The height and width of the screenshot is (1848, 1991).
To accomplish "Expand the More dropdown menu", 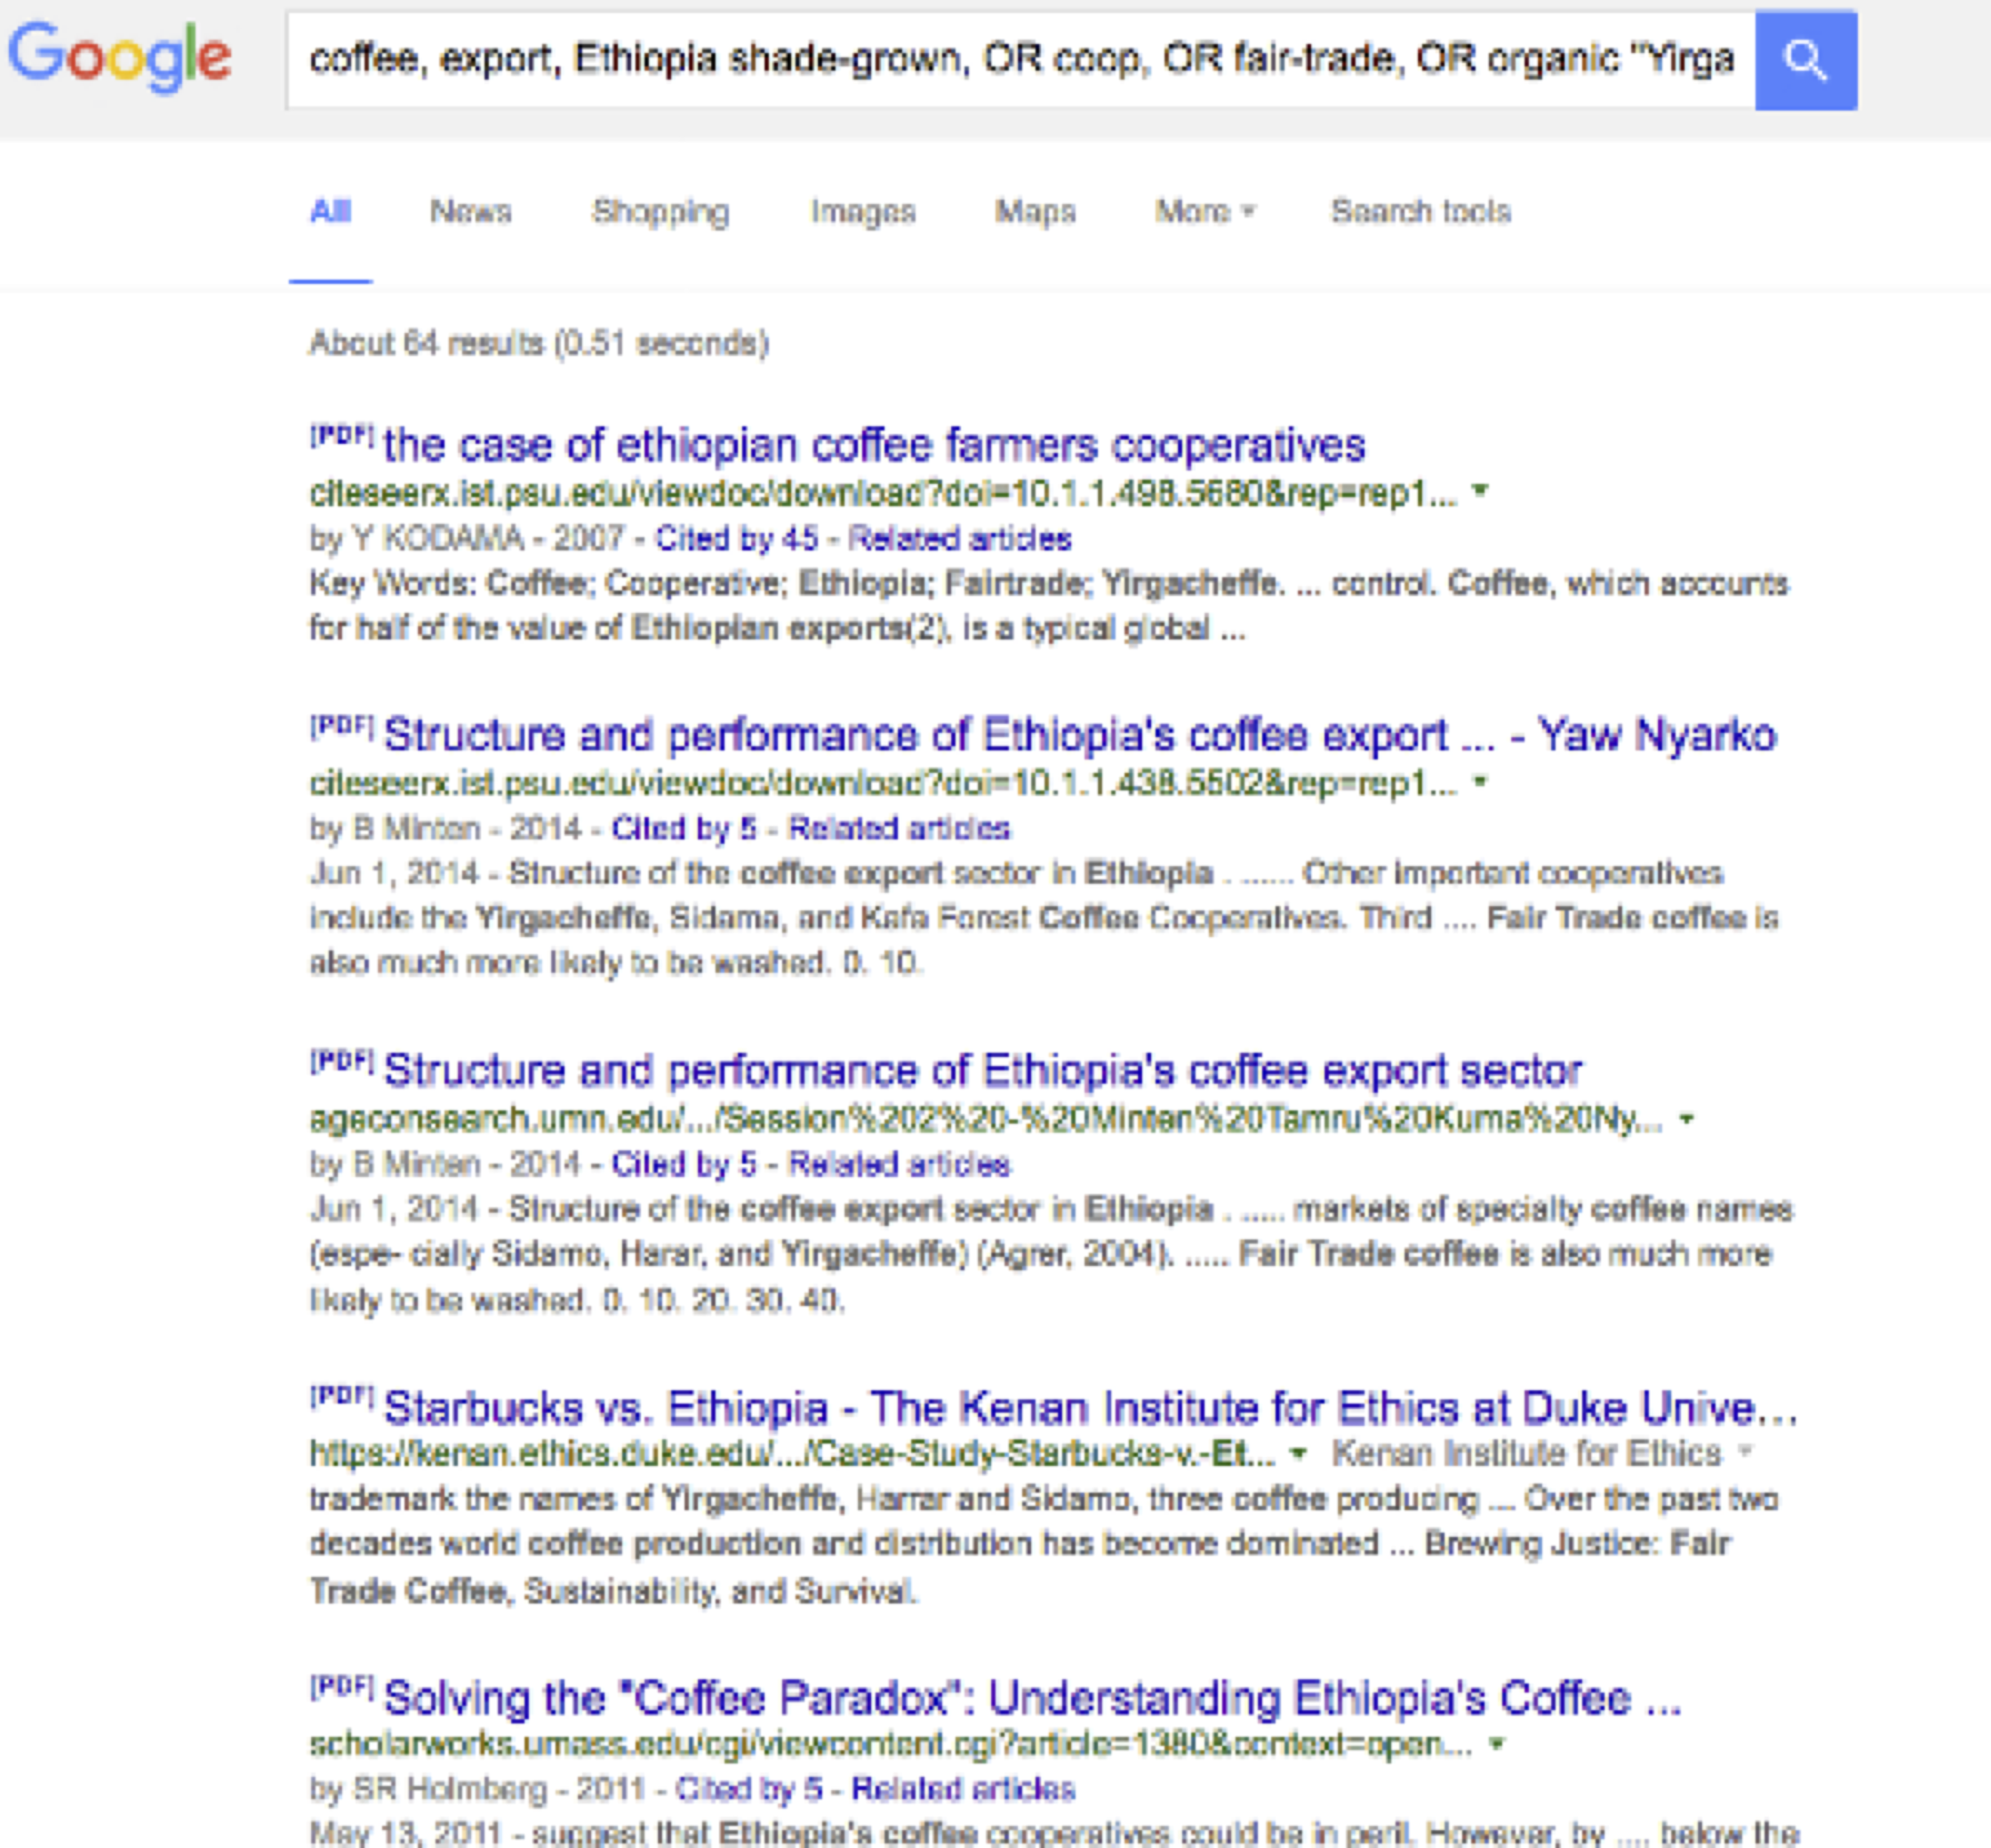I will click(1205, 211).
